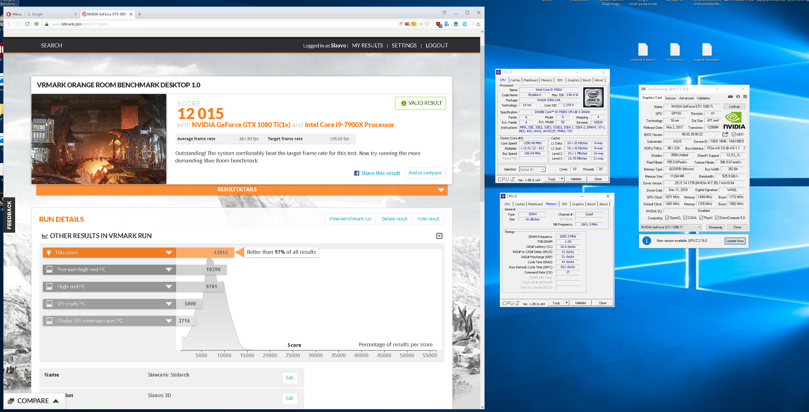Viewport: 809px width, 412px height.
Task: Click the Share this result link
Action: [x=381, y=173]
